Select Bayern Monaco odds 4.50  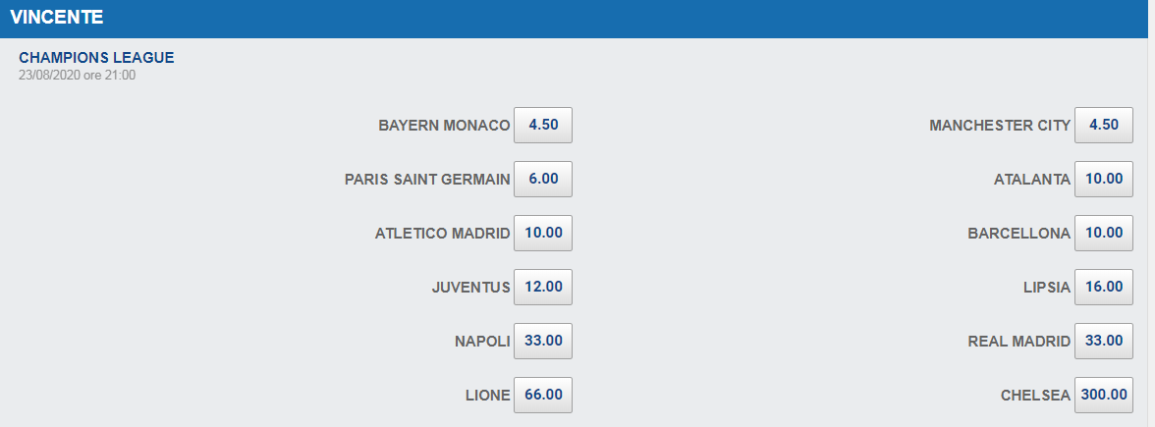pos(543,126)
